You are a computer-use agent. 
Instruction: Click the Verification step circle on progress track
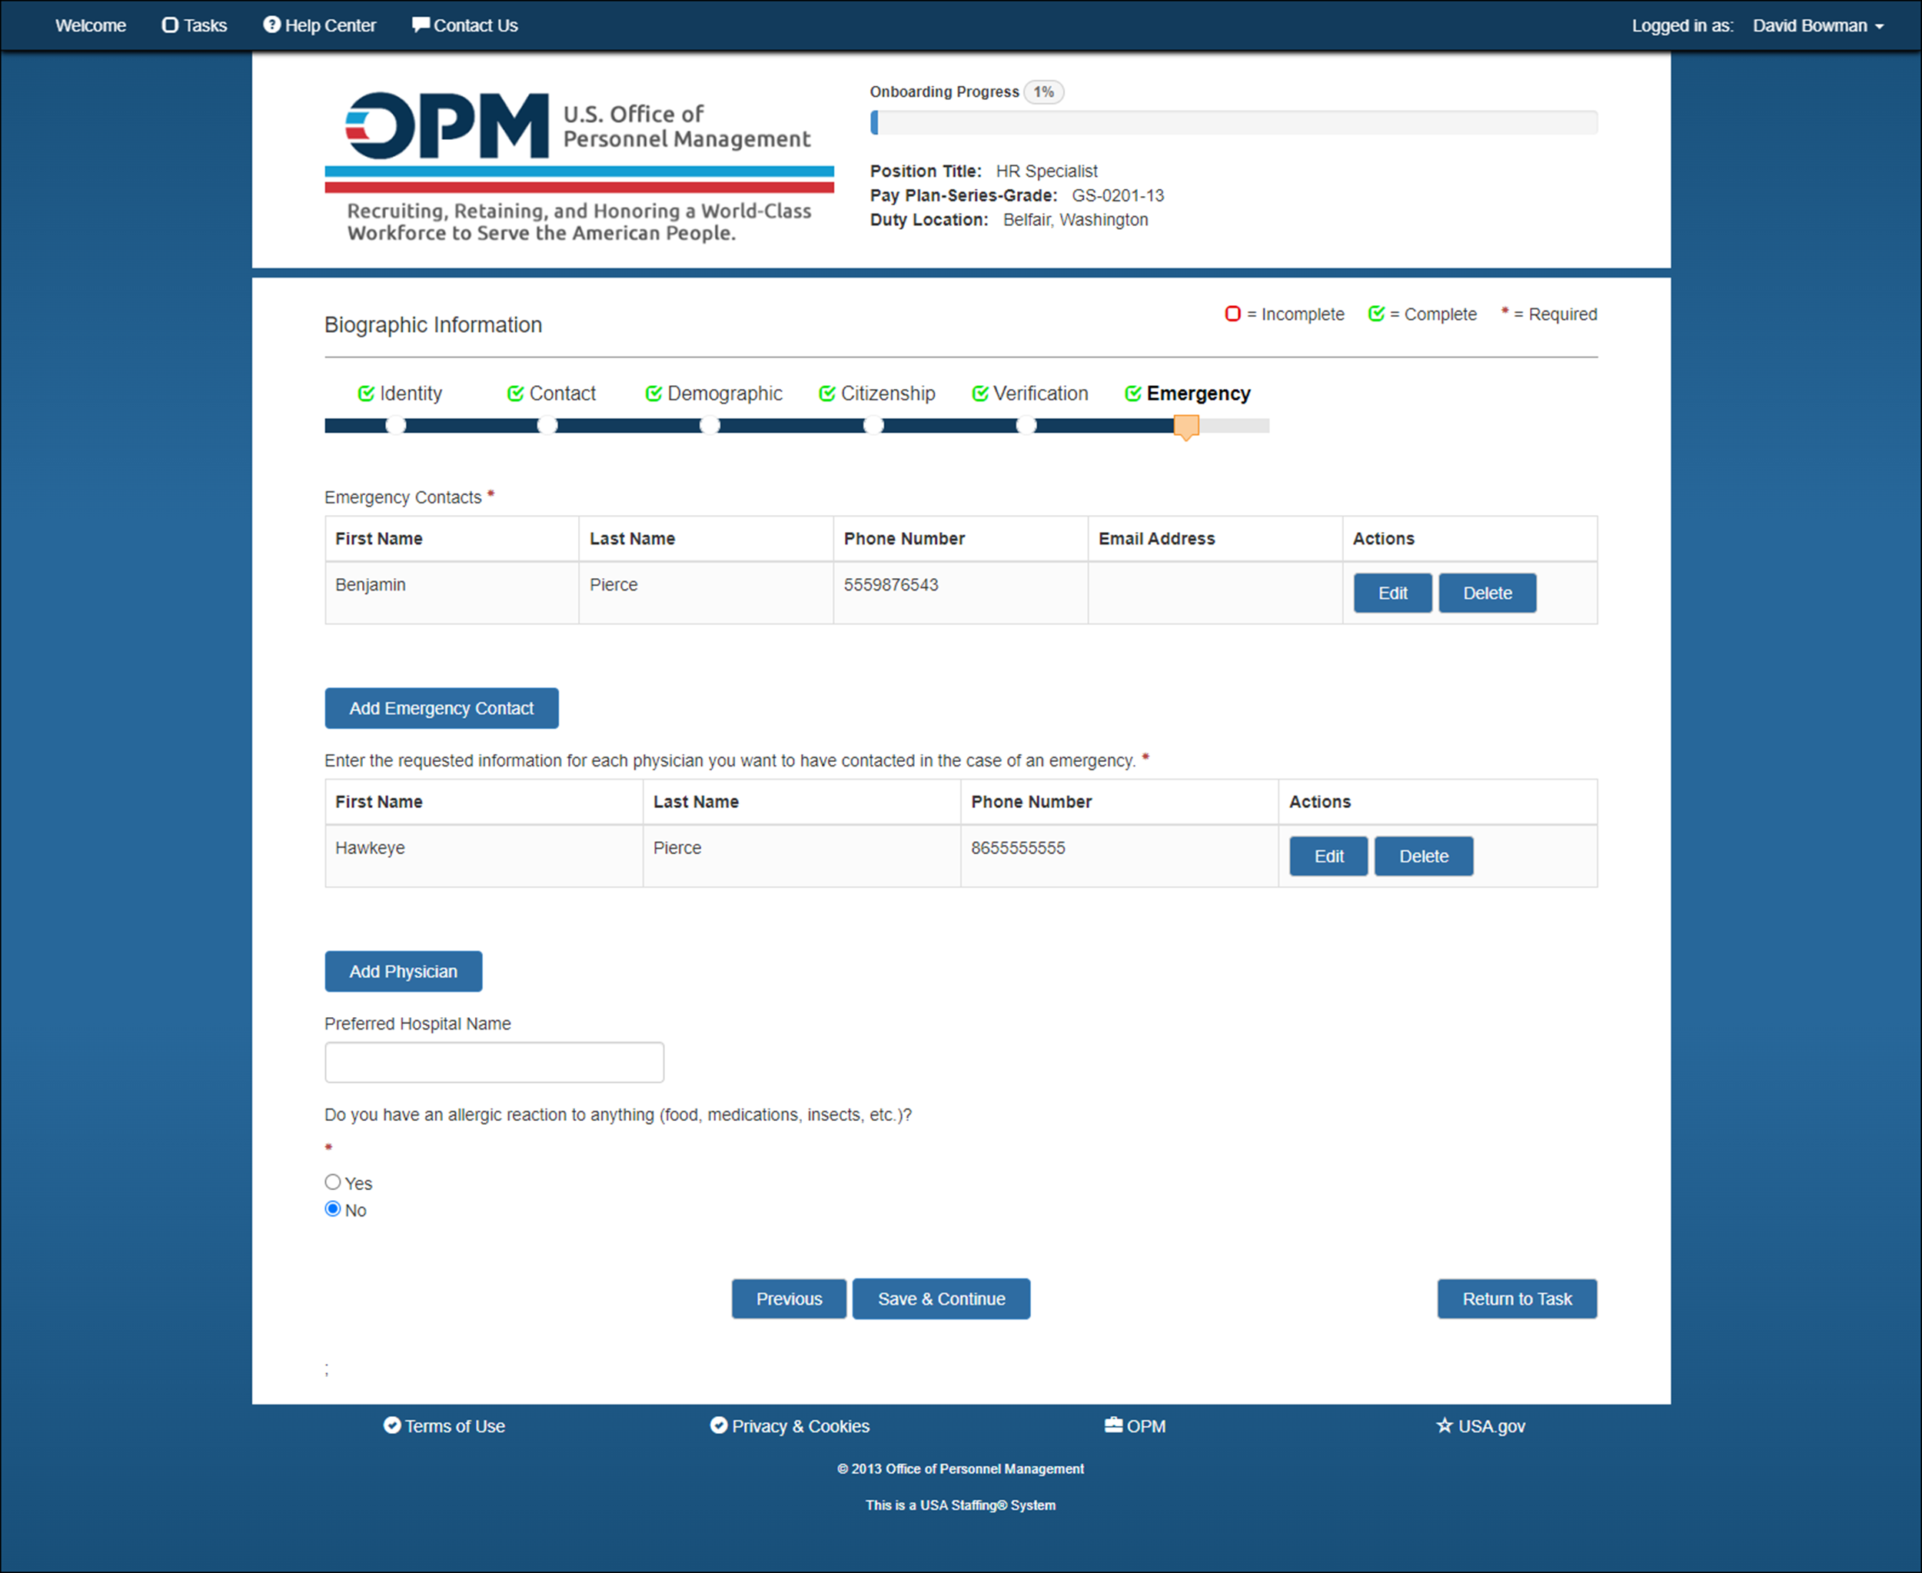point(1026,425)
